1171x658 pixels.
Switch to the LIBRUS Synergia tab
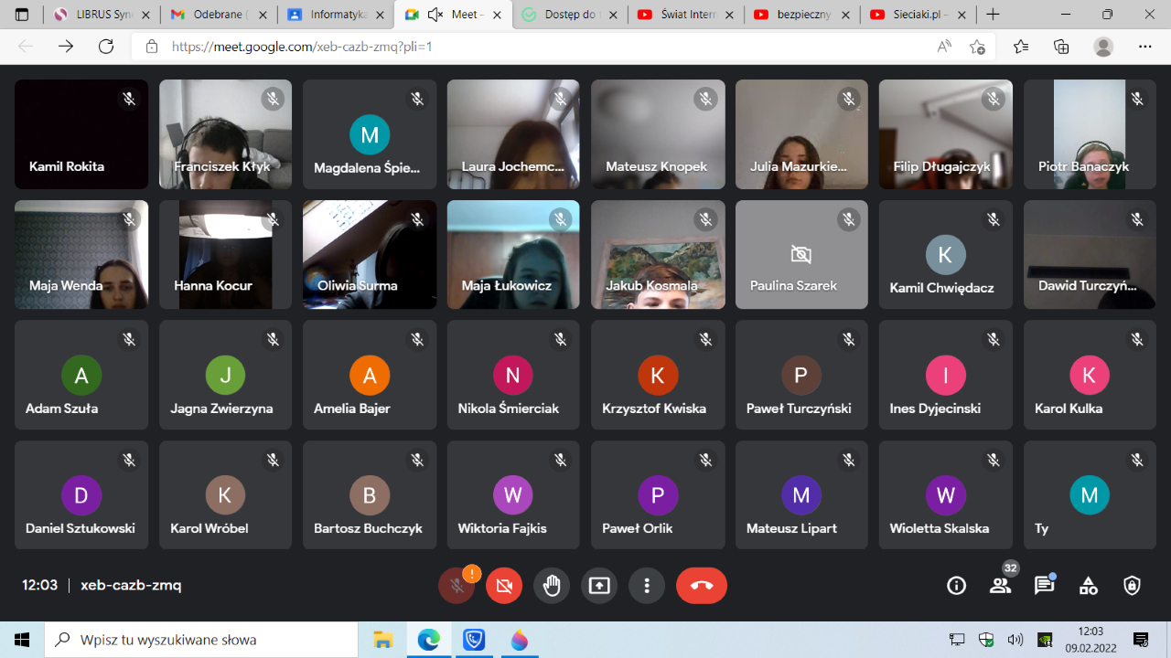click(102, 15)
